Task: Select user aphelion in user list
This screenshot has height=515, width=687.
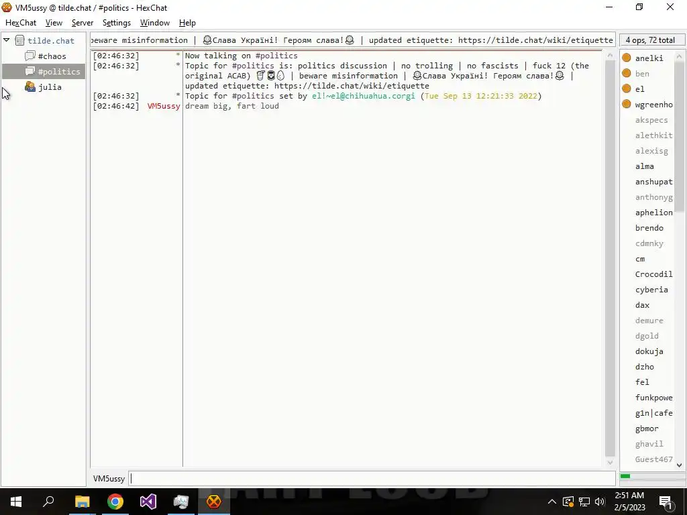Action: (653, 213)
